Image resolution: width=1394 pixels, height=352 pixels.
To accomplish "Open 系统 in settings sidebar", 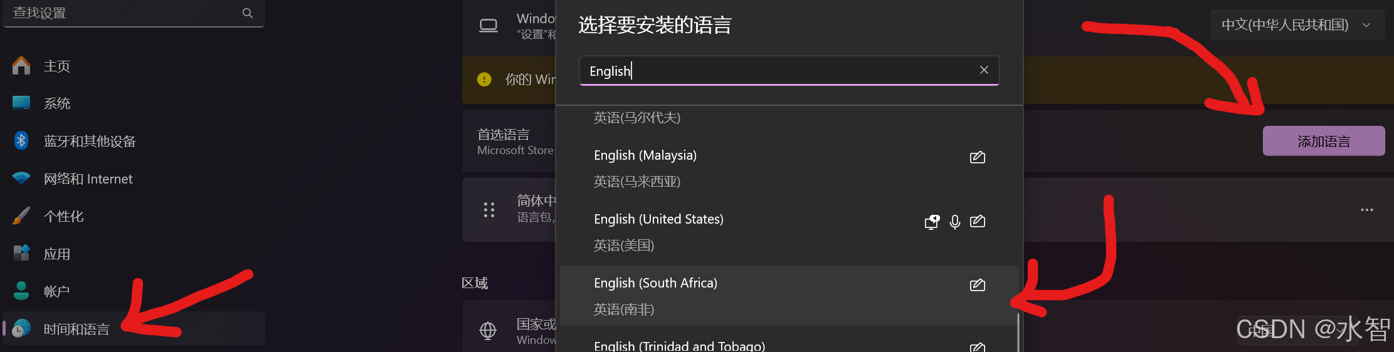I will tap(134, 103).
